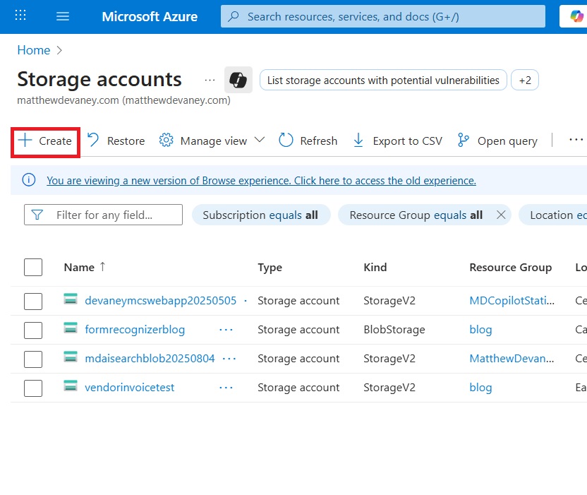The height and width of the screenshot is (495, 587).
Task: Click the filter funnel icon
Action: [x=37, y=215]
